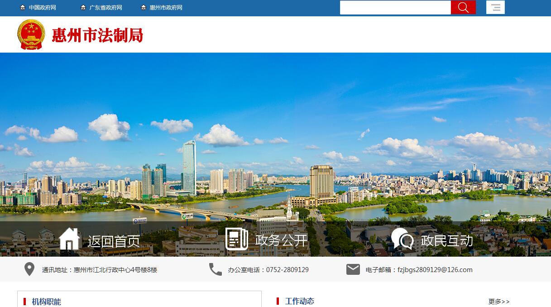This screenshot has height=307, width=551.
Task: Click the newspaper icon for 政务公开
Action: pos(236,239)
